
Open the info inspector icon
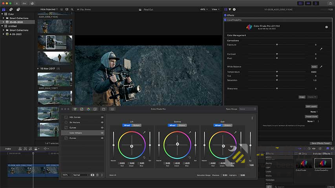234,9
